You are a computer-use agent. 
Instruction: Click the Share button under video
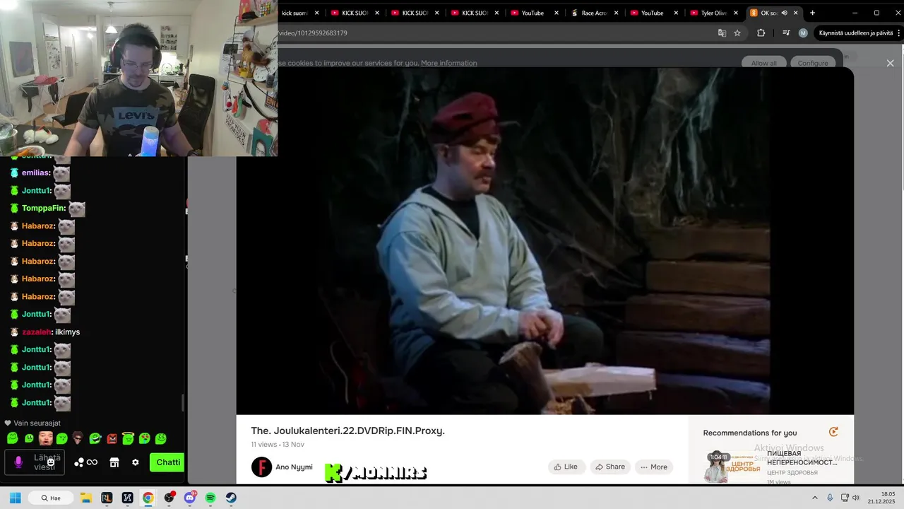click(x=610, y=467)
